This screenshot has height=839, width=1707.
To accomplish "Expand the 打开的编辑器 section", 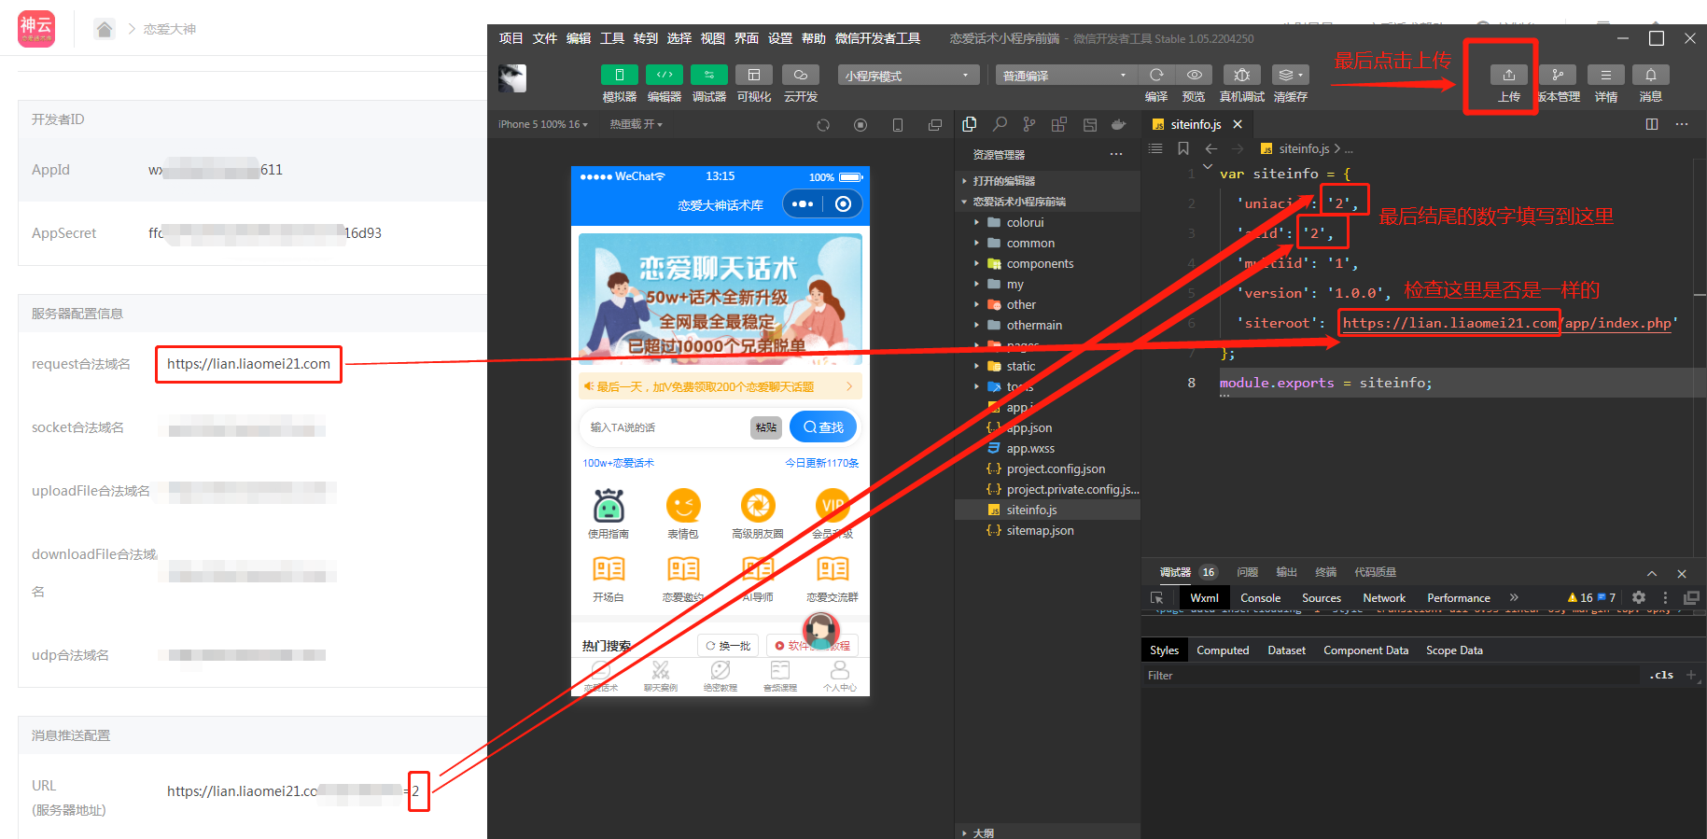I will pyautogui.click(x=1003, y=181).
